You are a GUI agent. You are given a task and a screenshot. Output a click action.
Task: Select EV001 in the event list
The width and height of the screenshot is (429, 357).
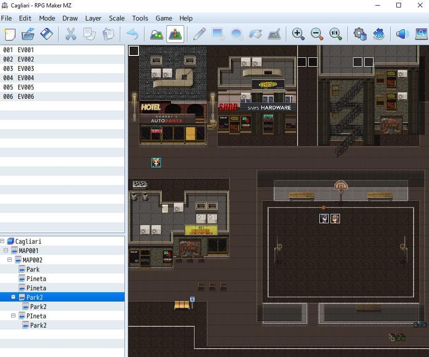pos(62,50)
